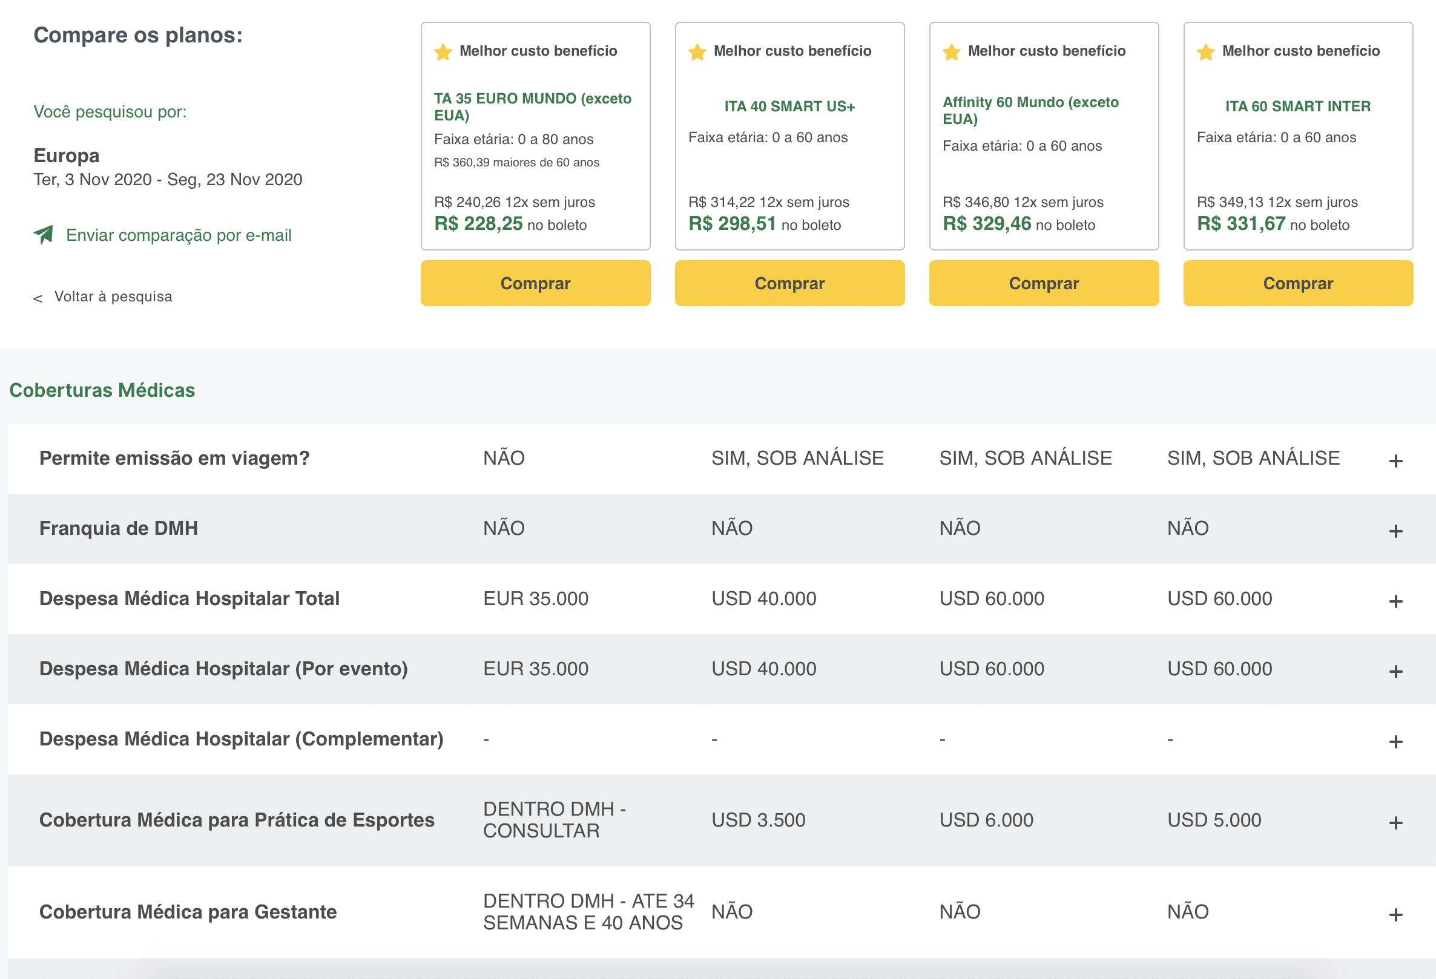1436x979 pixels.
Task: Open the TA 35 EURO MUNDO plan title
Action: 533,107
